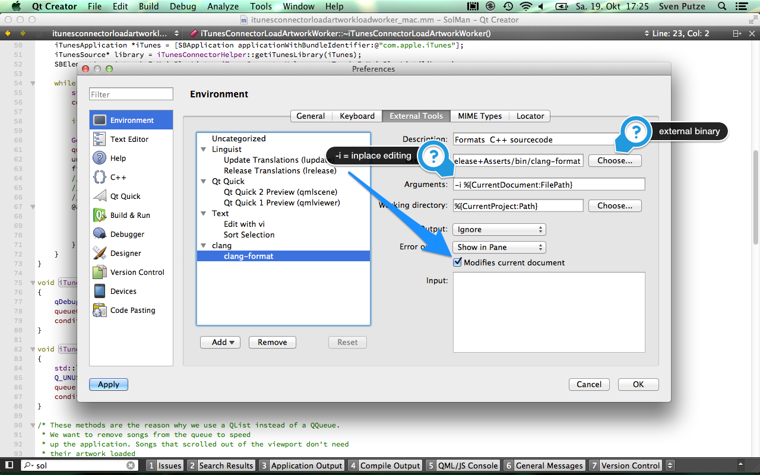760x475 pixels.
Task: Click the Wi-Fi status icon
Action: pyautogui.click(x=526, y=7)
